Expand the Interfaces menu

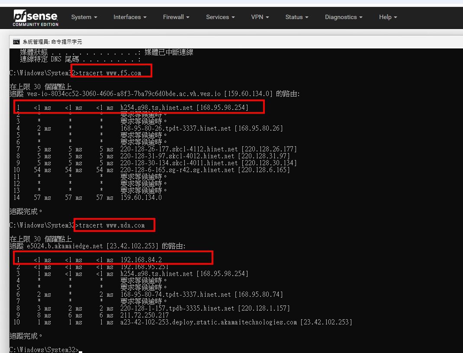click(130, 17)
